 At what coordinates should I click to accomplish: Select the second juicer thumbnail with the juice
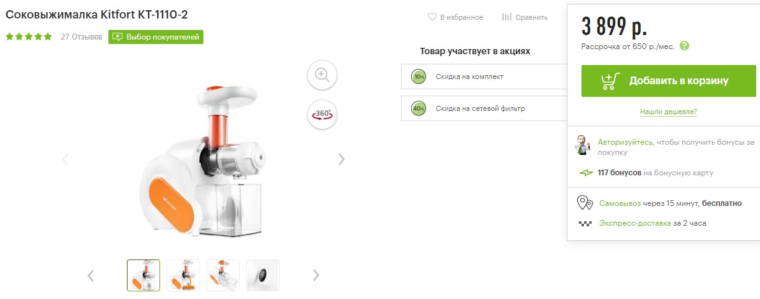pos(183,275)
